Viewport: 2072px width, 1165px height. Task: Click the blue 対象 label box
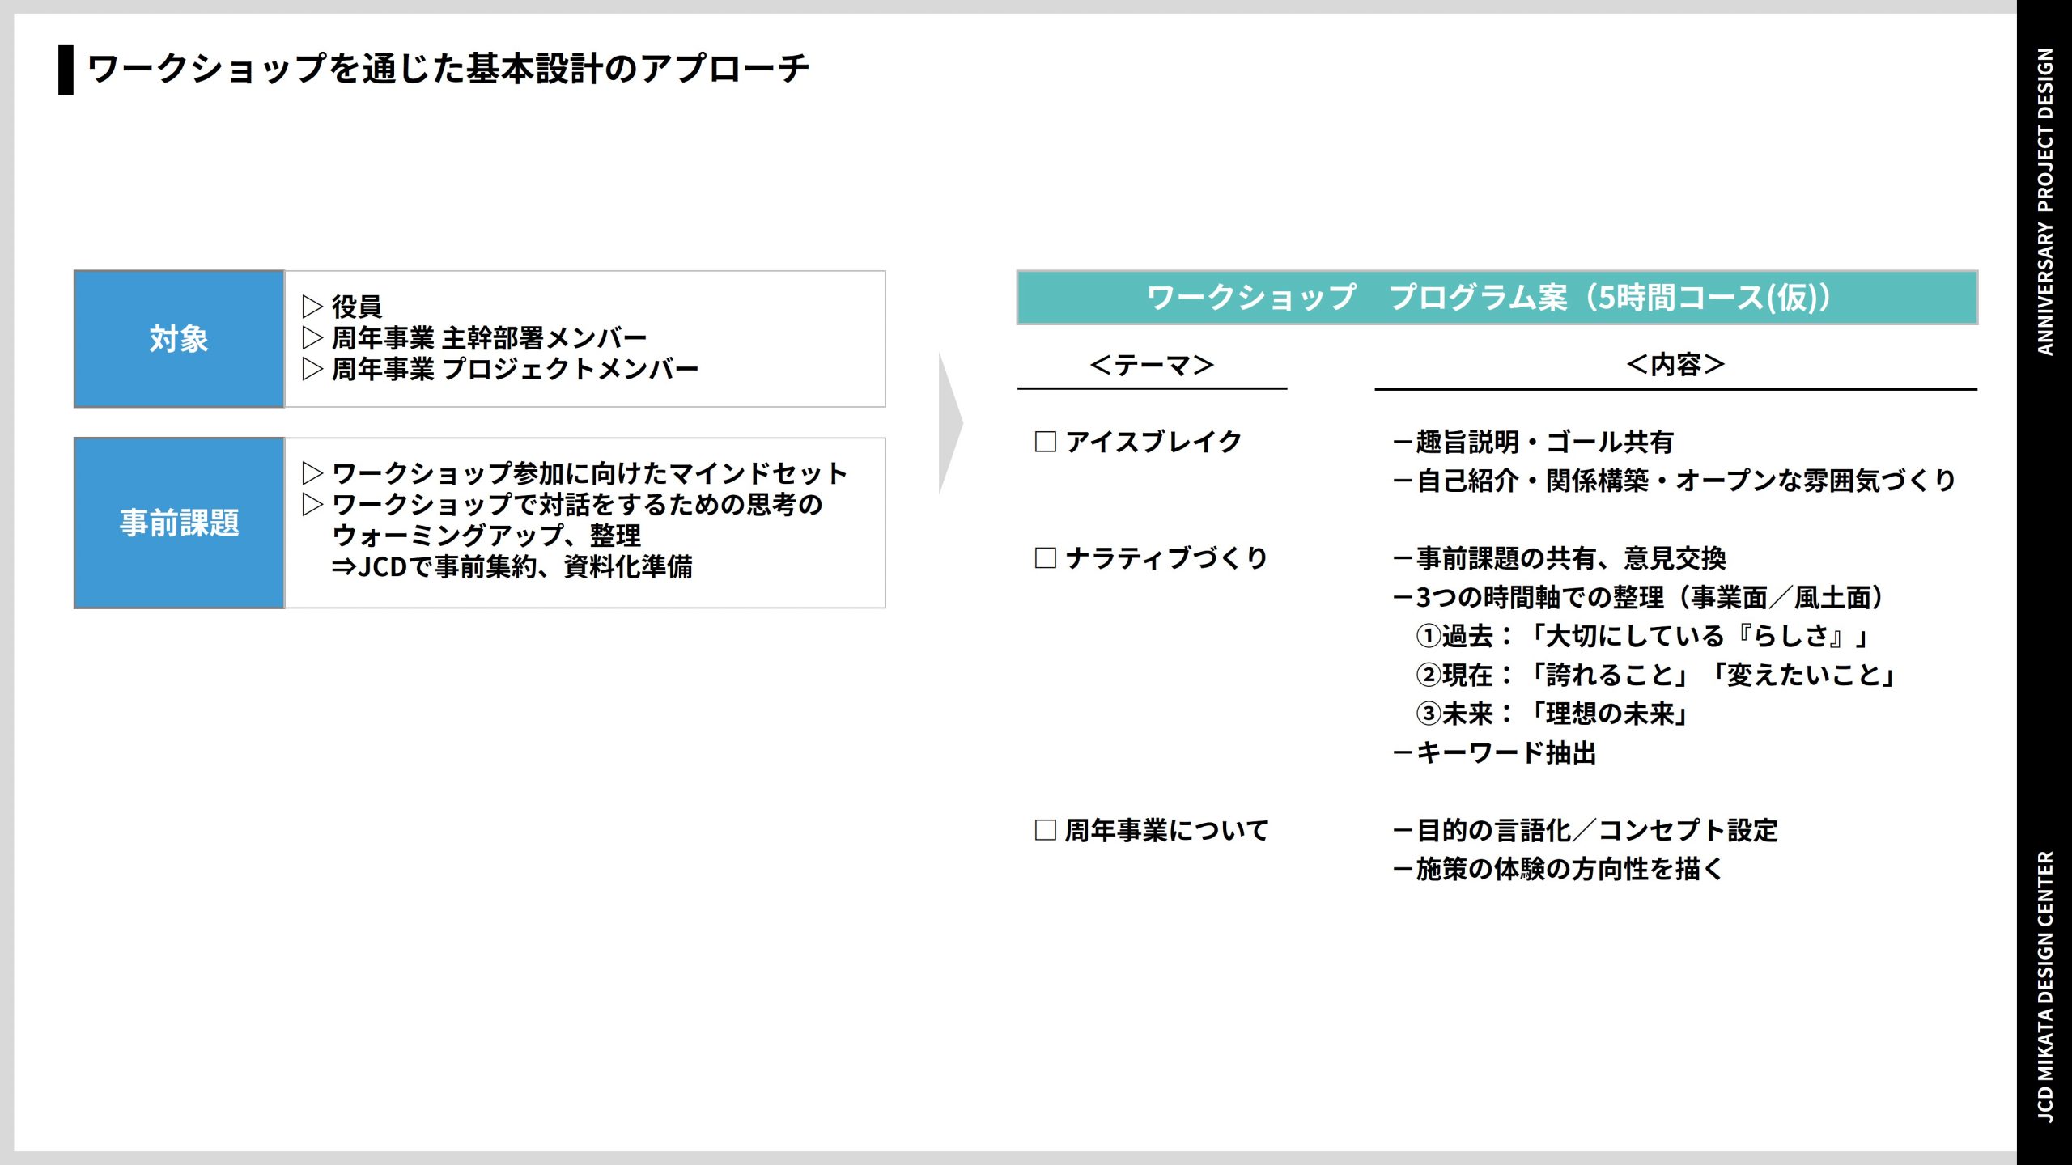coord(179,339)
